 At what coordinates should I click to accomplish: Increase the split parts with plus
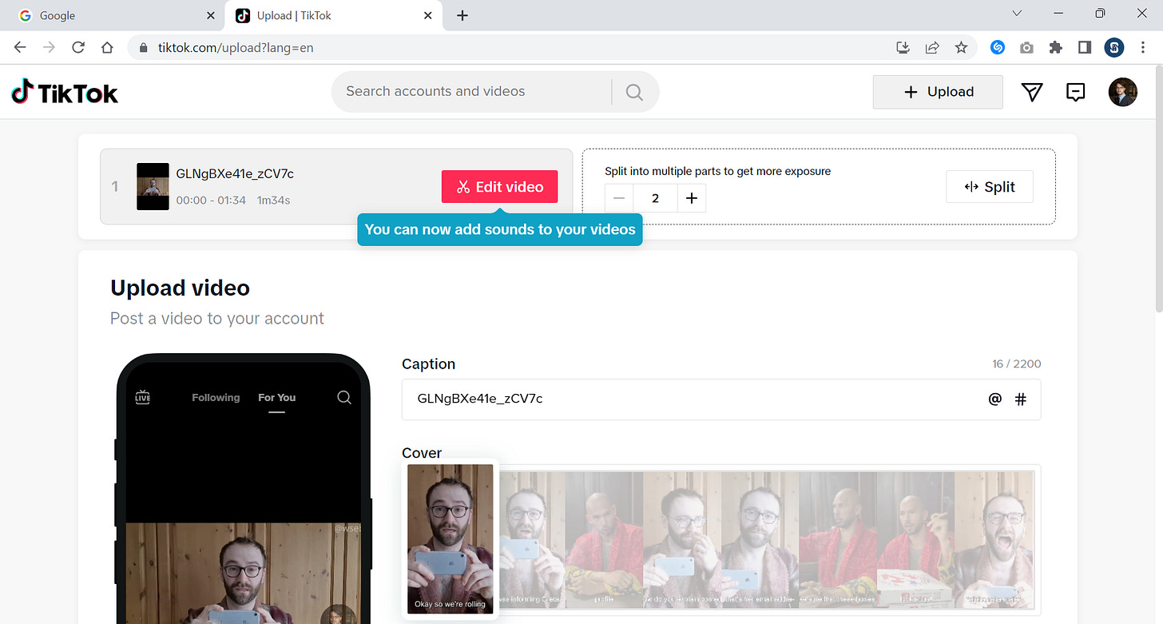point(692,198)
